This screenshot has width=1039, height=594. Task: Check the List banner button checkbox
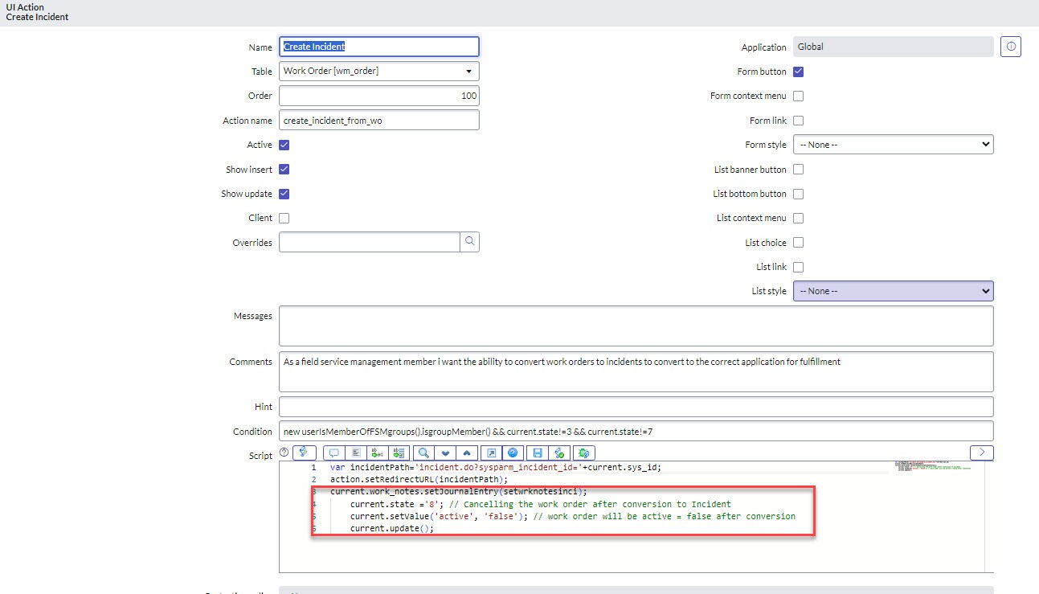[x=799, y=170]
